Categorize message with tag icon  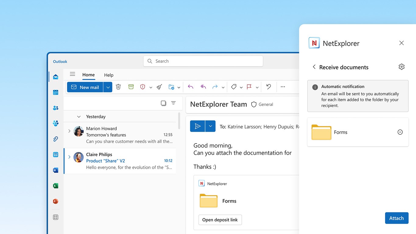(x=234, y=87)
